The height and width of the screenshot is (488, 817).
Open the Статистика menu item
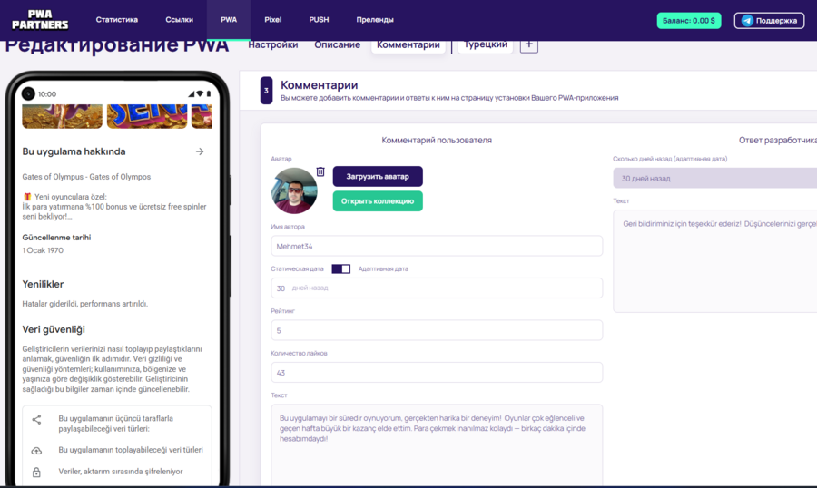[117, 19]
